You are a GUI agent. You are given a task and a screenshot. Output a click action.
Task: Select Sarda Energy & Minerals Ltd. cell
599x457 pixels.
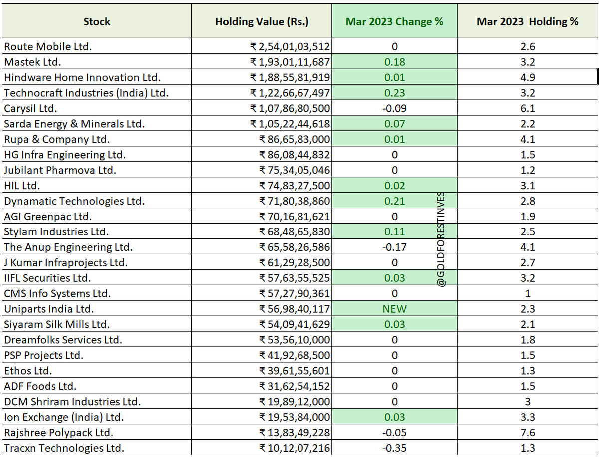97,124
